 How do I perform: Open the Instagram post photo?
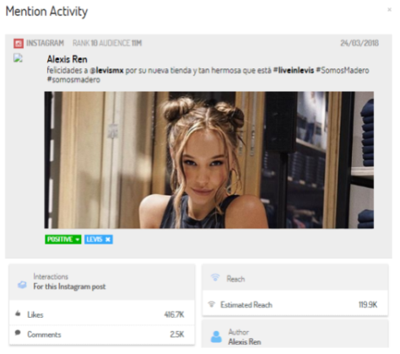209,160
